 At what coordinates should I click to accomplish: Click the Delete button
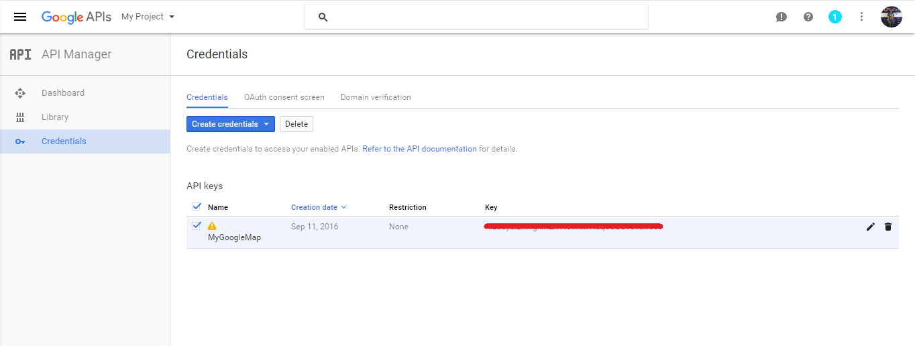[297, 124]
